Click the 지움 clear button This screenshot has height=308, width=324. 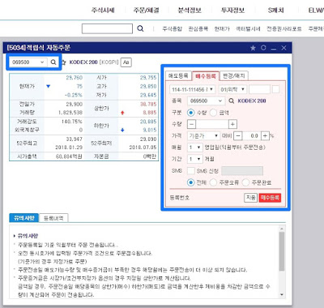tap(250, 198)
